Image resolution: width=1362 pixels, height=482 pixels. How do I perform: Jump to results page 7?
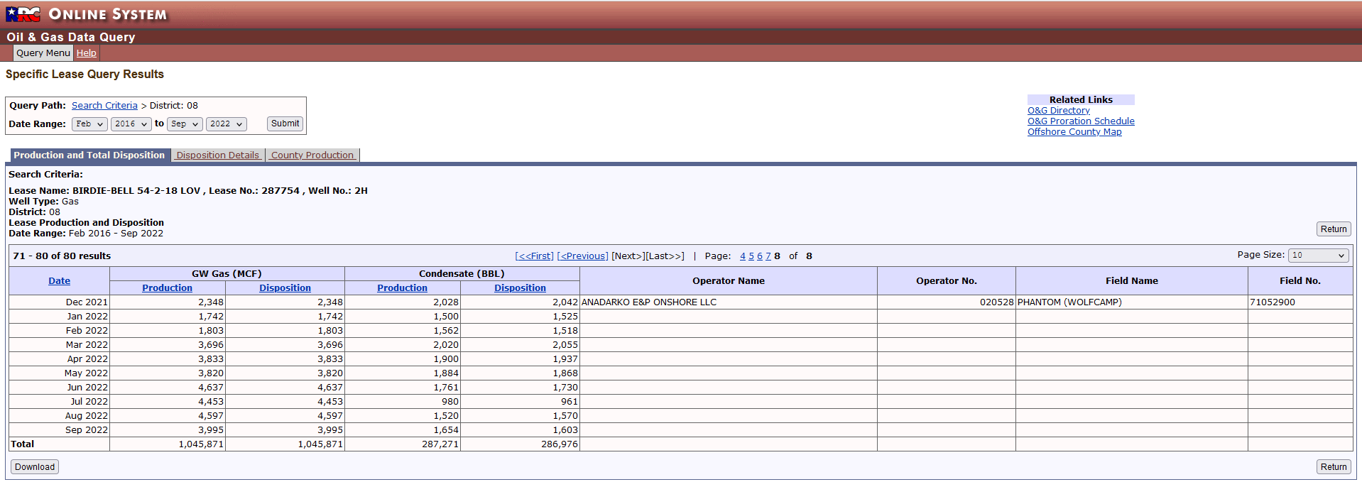[768, 256]
